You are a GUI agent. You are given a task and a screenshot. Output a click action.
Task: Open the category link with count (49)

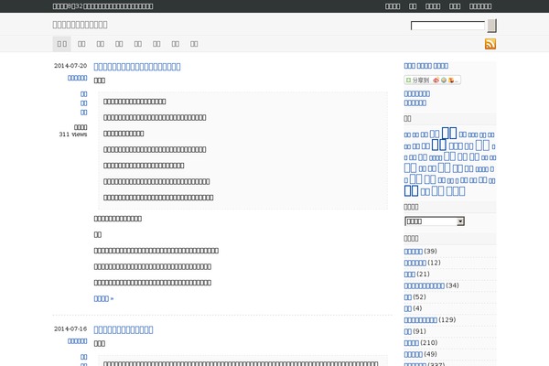[x=414, y=354]
